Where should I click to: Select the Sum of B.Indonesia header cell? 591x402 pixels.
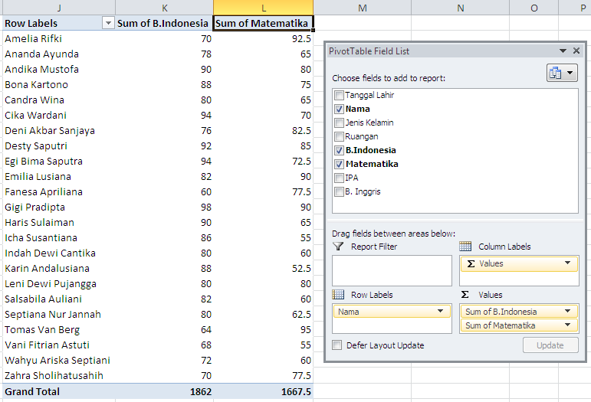tap(164, 23)
